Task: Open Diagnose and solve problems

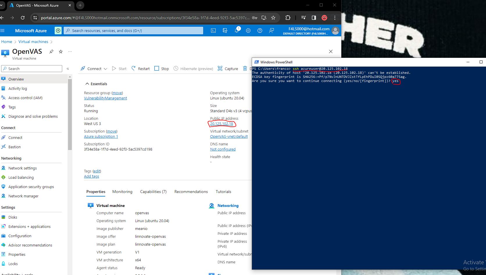Action: pyautogui.click(x=34, y=116)
